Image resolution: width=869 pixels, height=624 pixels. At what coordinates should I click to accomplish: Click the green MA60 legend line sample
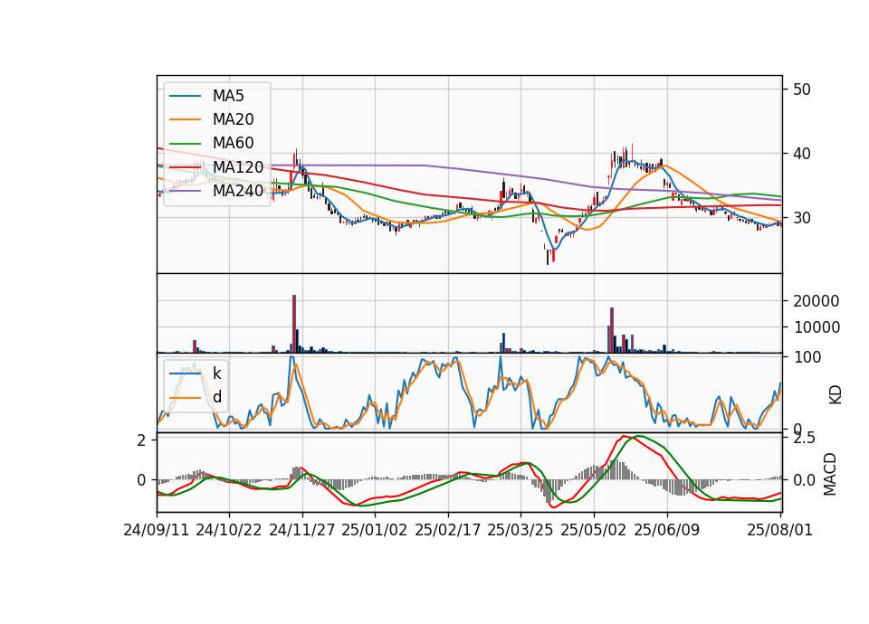pyautogui.click(x=186, y=144)
